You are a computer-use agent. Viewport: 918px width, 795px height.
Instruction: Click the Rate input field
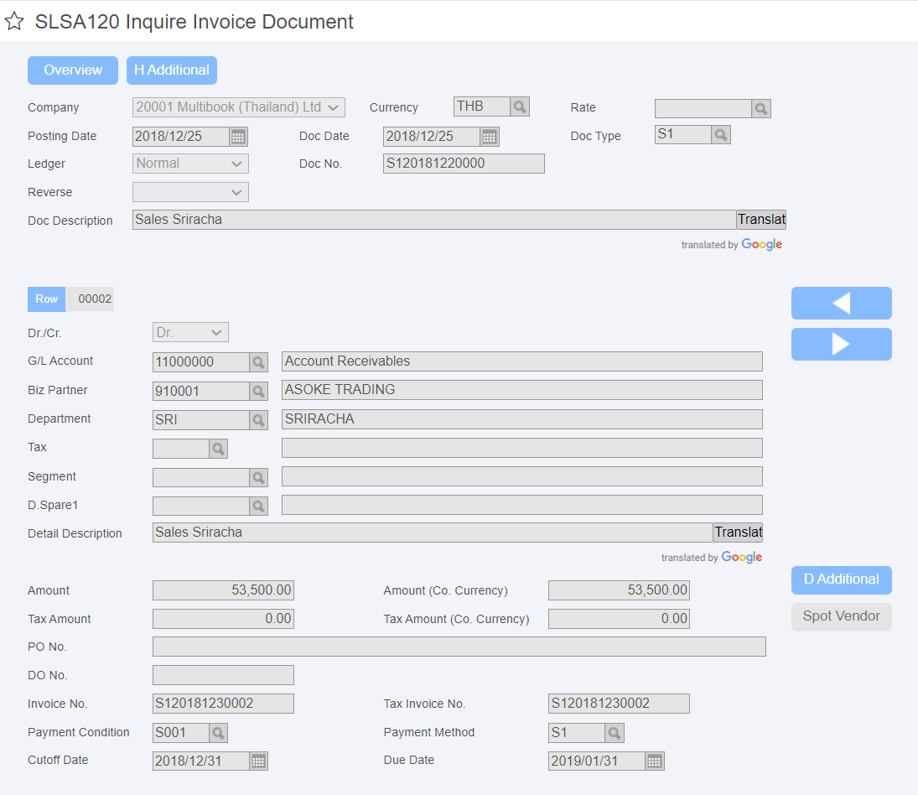click(x=703, y=108)
